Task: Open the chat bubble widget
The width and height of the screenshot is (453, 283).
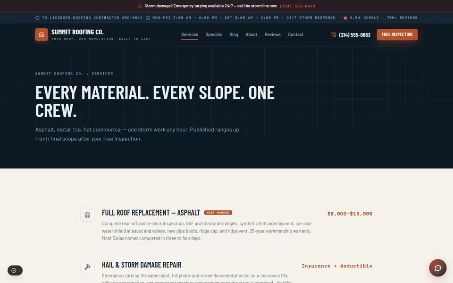Action: click(438, 268)
